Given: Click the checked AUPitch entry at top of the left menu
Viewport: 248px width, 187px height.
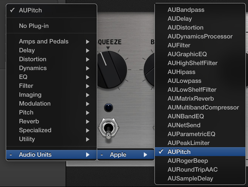Looking at the screenshot, I should 51,10.
